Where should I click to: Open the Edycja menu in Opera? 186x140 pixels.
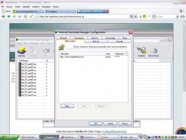[x=9, y=7]
